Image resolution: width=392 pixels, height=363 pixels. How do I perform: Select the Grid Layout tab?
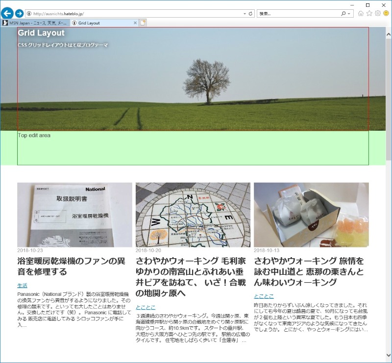tap(100, 23)
